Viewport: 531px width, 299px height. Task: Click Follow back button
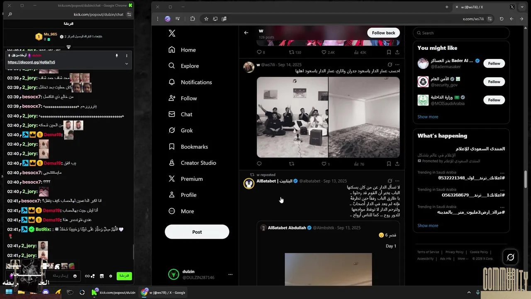pos(384,33)
